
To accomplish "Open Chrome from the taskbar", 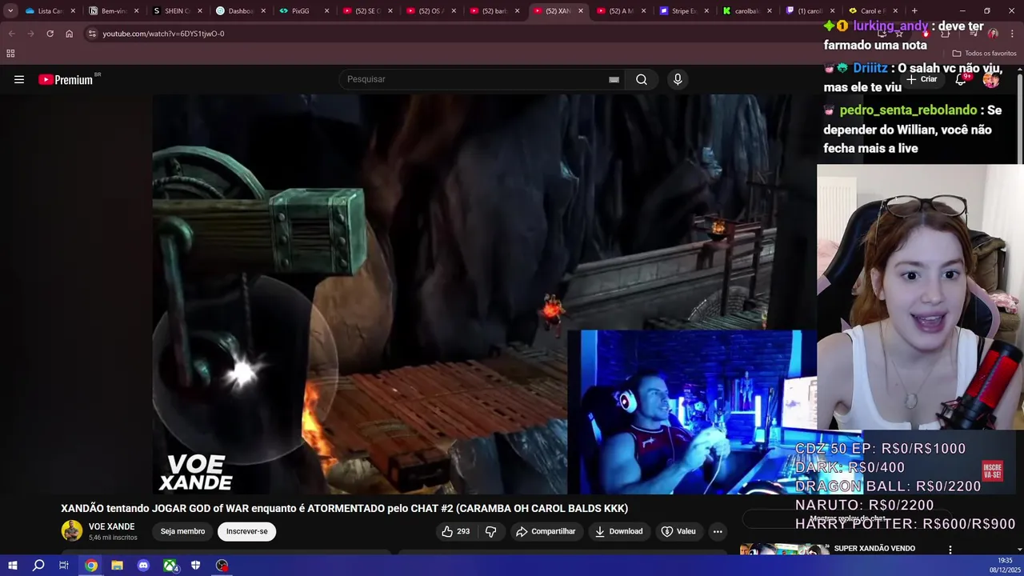I will (x=91, y=566).
